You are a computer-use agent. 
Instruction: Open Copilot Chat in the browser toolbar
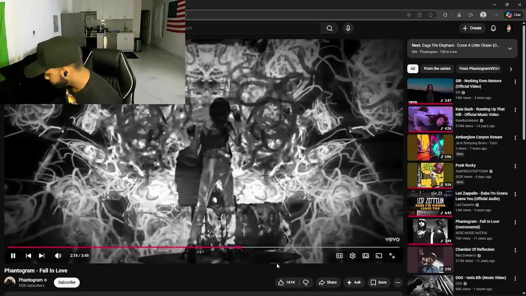click(513, 15)
